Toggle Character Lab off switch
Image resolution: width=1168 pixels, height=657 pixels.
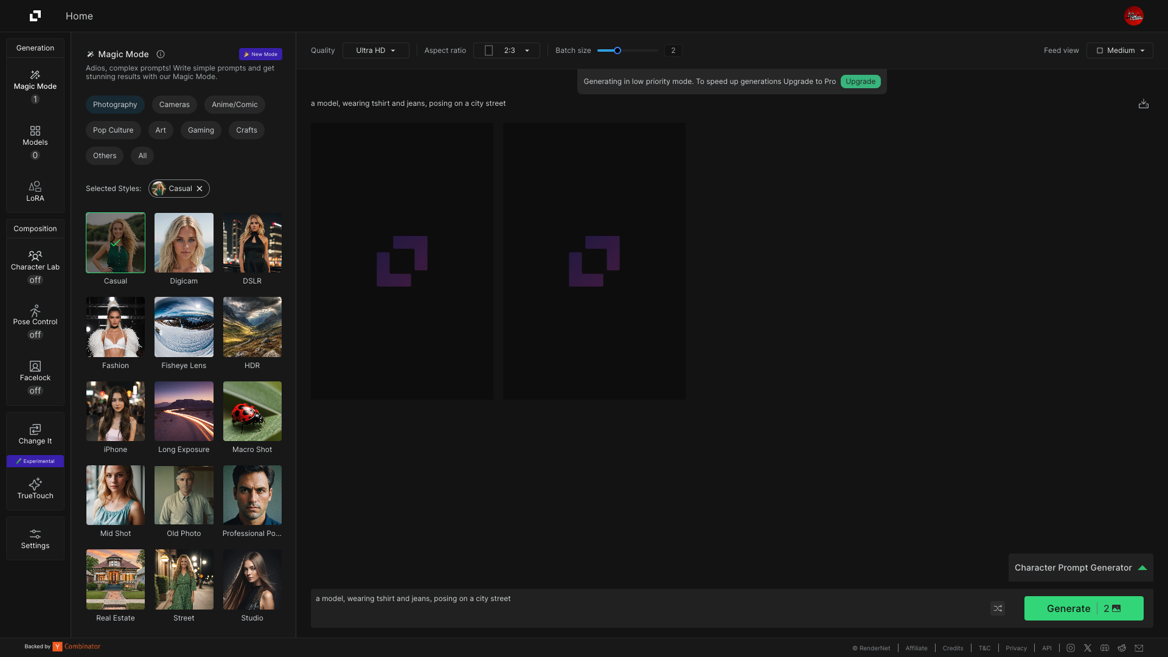click(35, 280)
